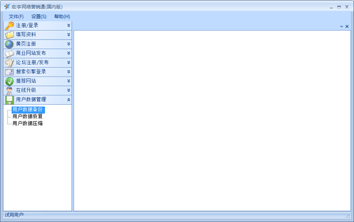
Task: Open the 帮助(H) menu
Action: point(62,16)
